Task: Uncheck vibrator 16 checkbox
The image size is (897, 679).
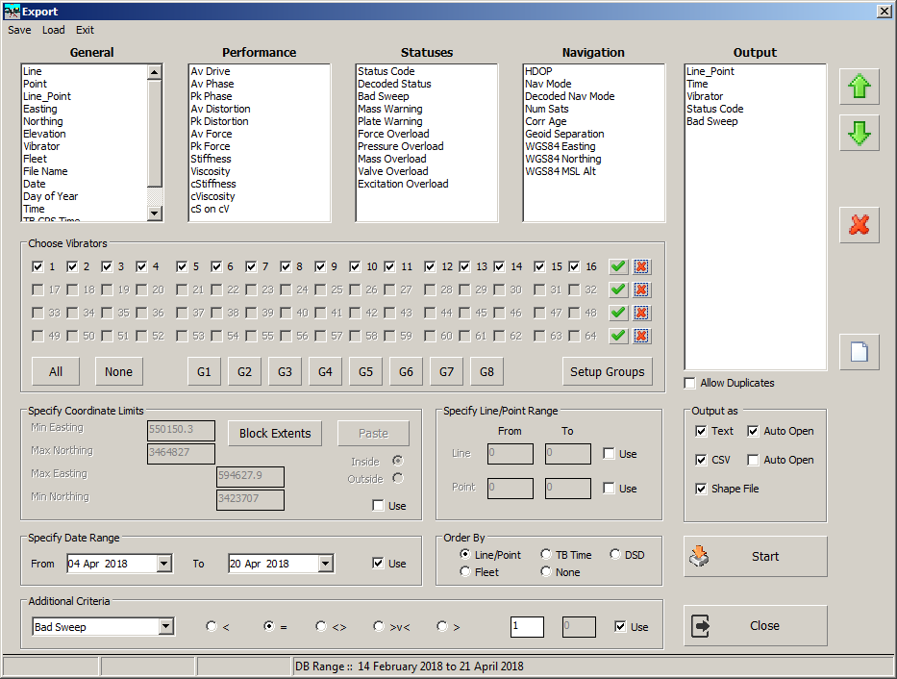Action: [574, 266]
